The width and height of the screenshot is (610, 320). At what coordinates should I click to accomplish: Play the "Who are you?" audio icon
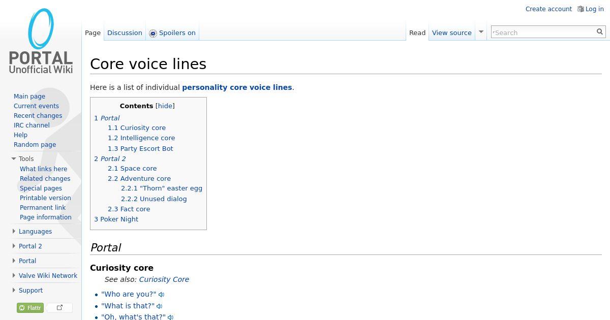tap(162, 295)
